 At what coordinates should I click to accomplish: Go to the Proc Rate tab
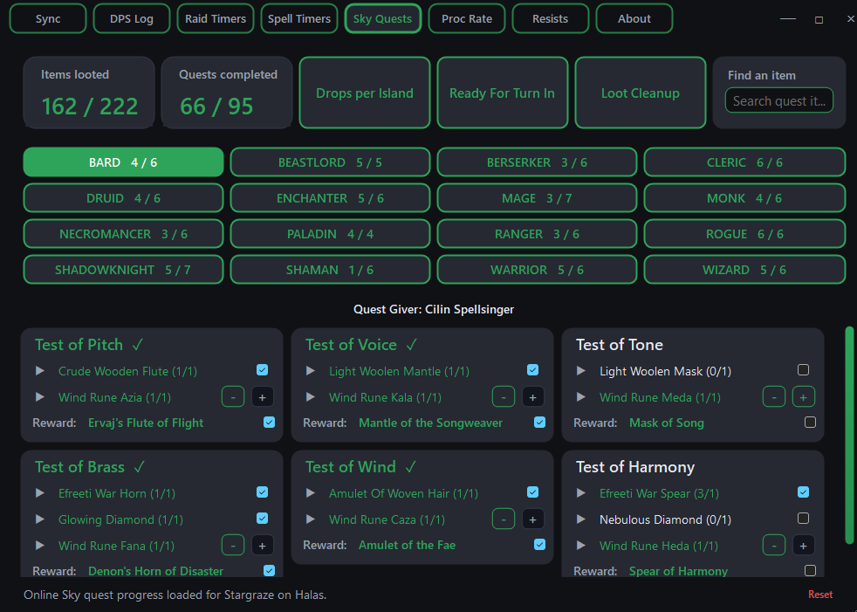click(467, 18)
